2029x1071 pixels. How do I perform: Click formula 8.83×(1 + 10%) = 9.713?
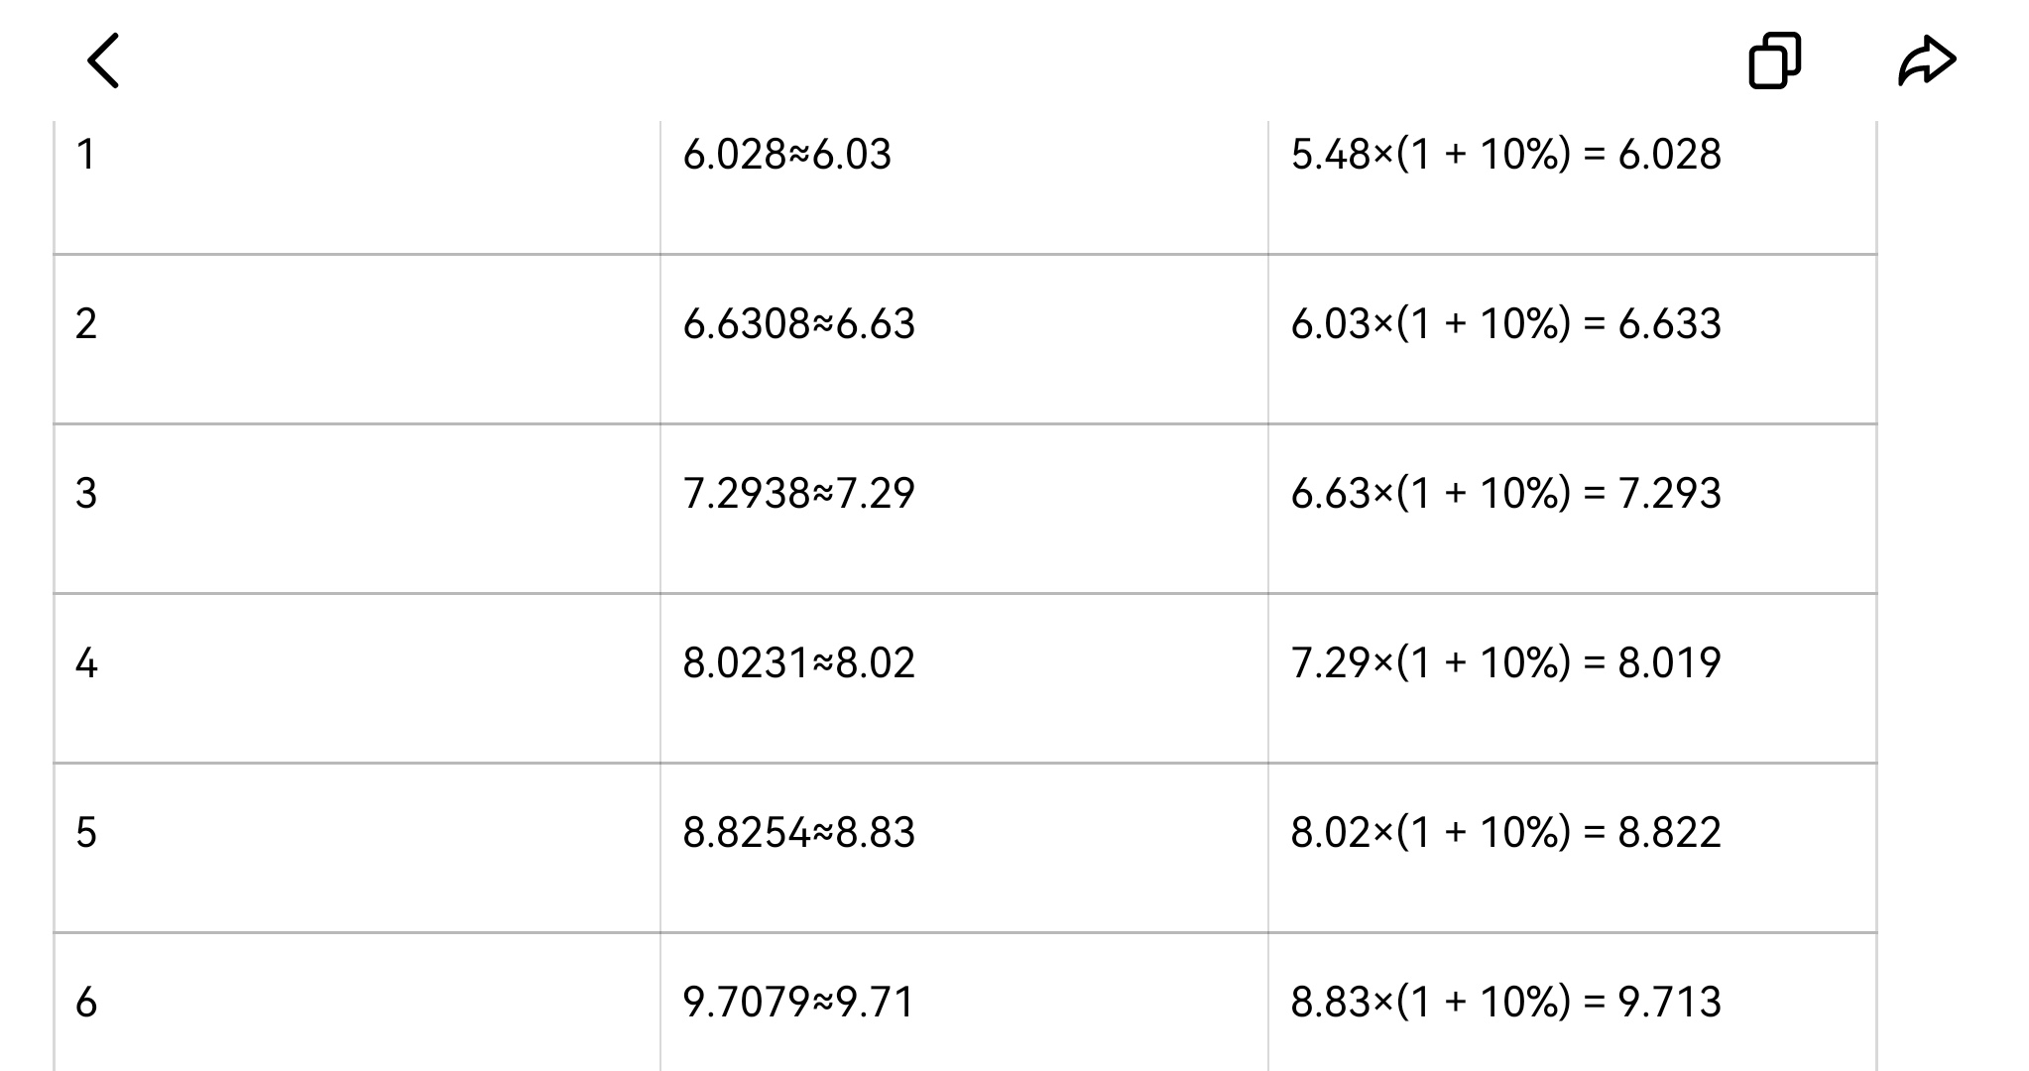[x=1505, y=1003]
